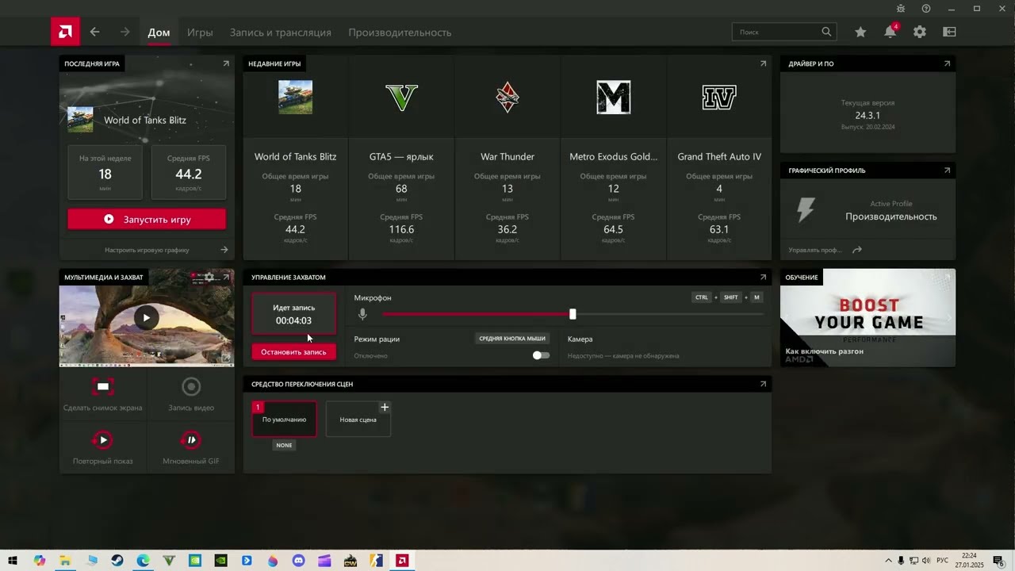The height and width of the screenshot is (571, 1015).
Task: Mute the microphone icon
Action: (x=362, y=314)
